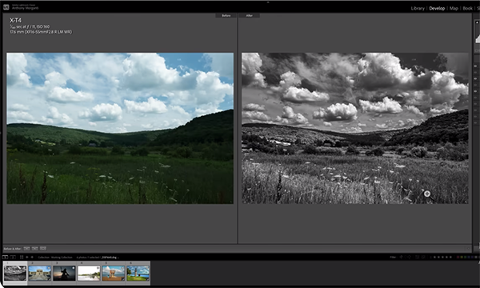Viewport: 480px width, 288px height.
Task: Select the dark silhouette thumbnail in the filmstrip
Action: pos(64,273)
